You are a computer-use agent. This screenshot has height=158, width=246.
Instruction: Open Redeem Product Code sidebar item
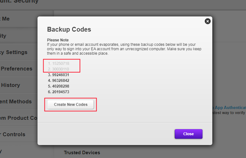click(x=19, y=118)
